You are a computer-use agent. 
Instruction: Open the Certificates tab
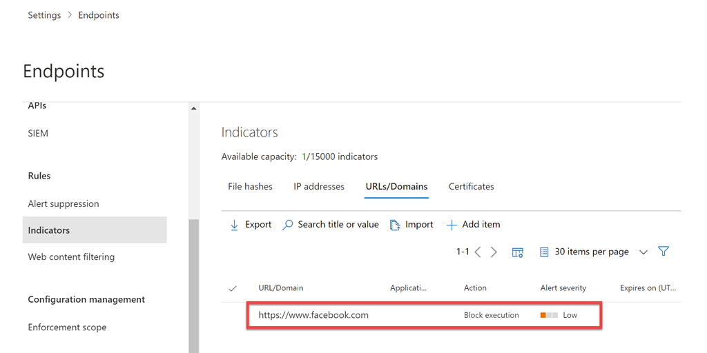471,187
